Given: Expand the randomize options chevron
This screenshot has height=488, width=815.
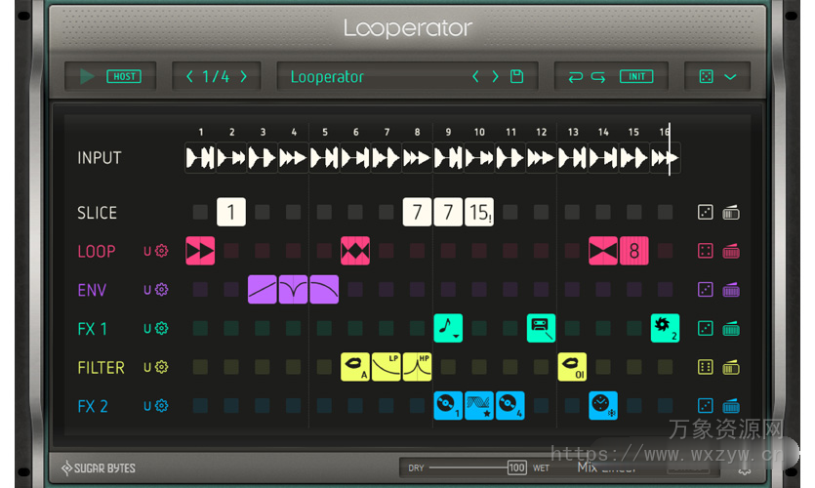Looking at the screenshot, I should (x=730, y=77).
